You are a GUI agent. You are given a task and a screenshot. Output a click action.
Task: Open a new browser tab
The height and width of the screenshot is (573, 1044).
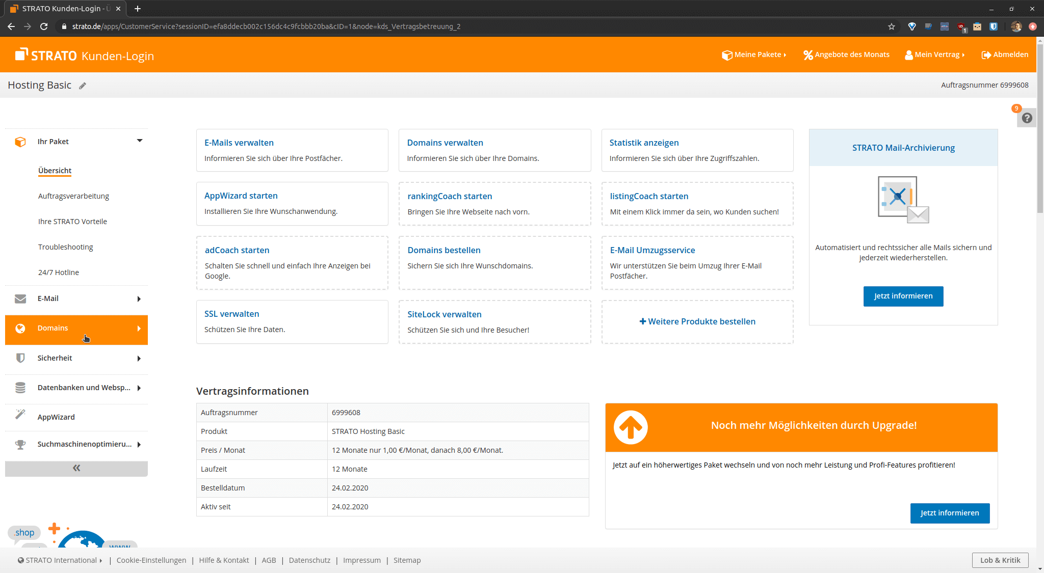point(138,9)
